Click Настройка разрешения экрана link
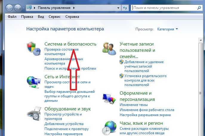The height and width of the screenshot is (136, 205). (145, 115)
